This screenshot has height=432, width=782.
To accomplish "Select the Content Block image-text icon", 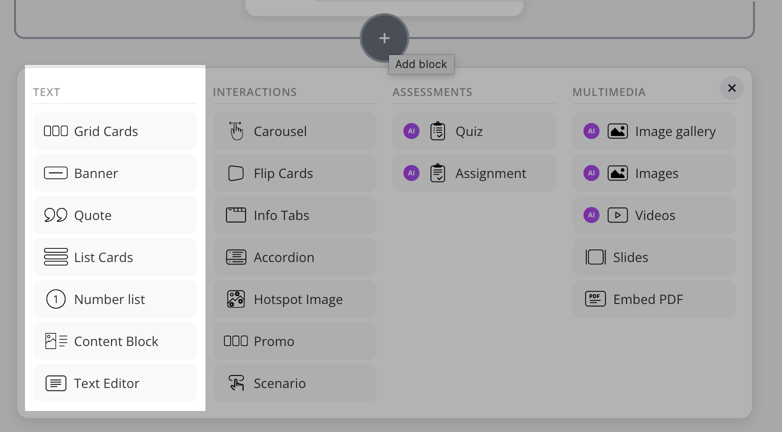I will tap(56, 341).
